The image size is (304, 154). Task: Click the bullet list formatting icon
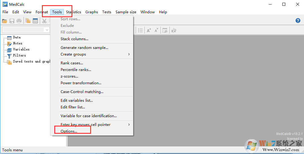[140, 30]
